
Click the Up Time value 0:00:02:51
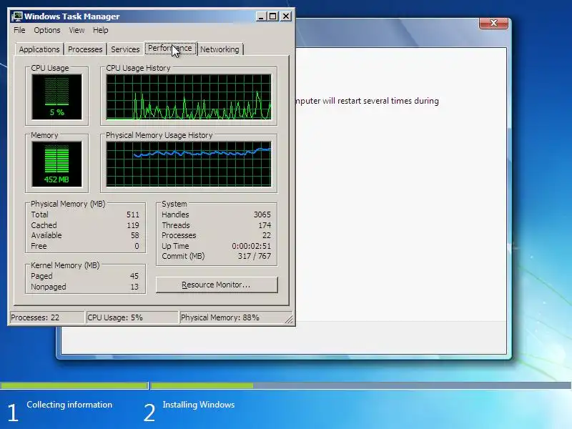(252, 246)
